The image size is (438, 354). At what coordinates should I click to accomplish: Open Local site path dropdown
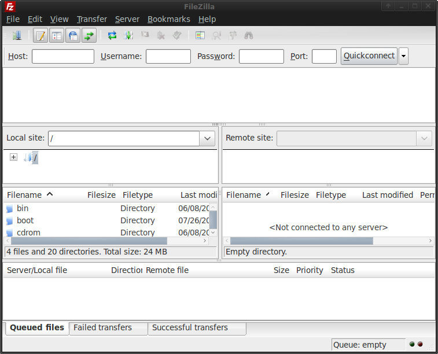(207, 138)
